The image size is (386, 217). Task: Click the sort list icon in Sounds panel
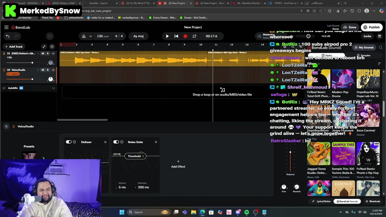[x=379, y=64]
